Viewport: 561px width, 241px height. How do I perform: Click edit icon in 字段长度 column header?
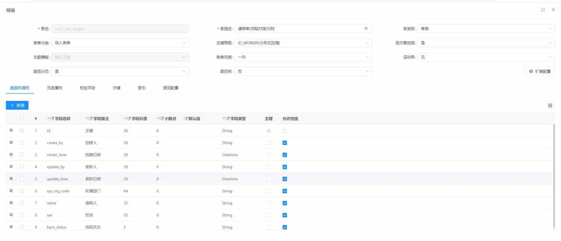tap(129, 119)
